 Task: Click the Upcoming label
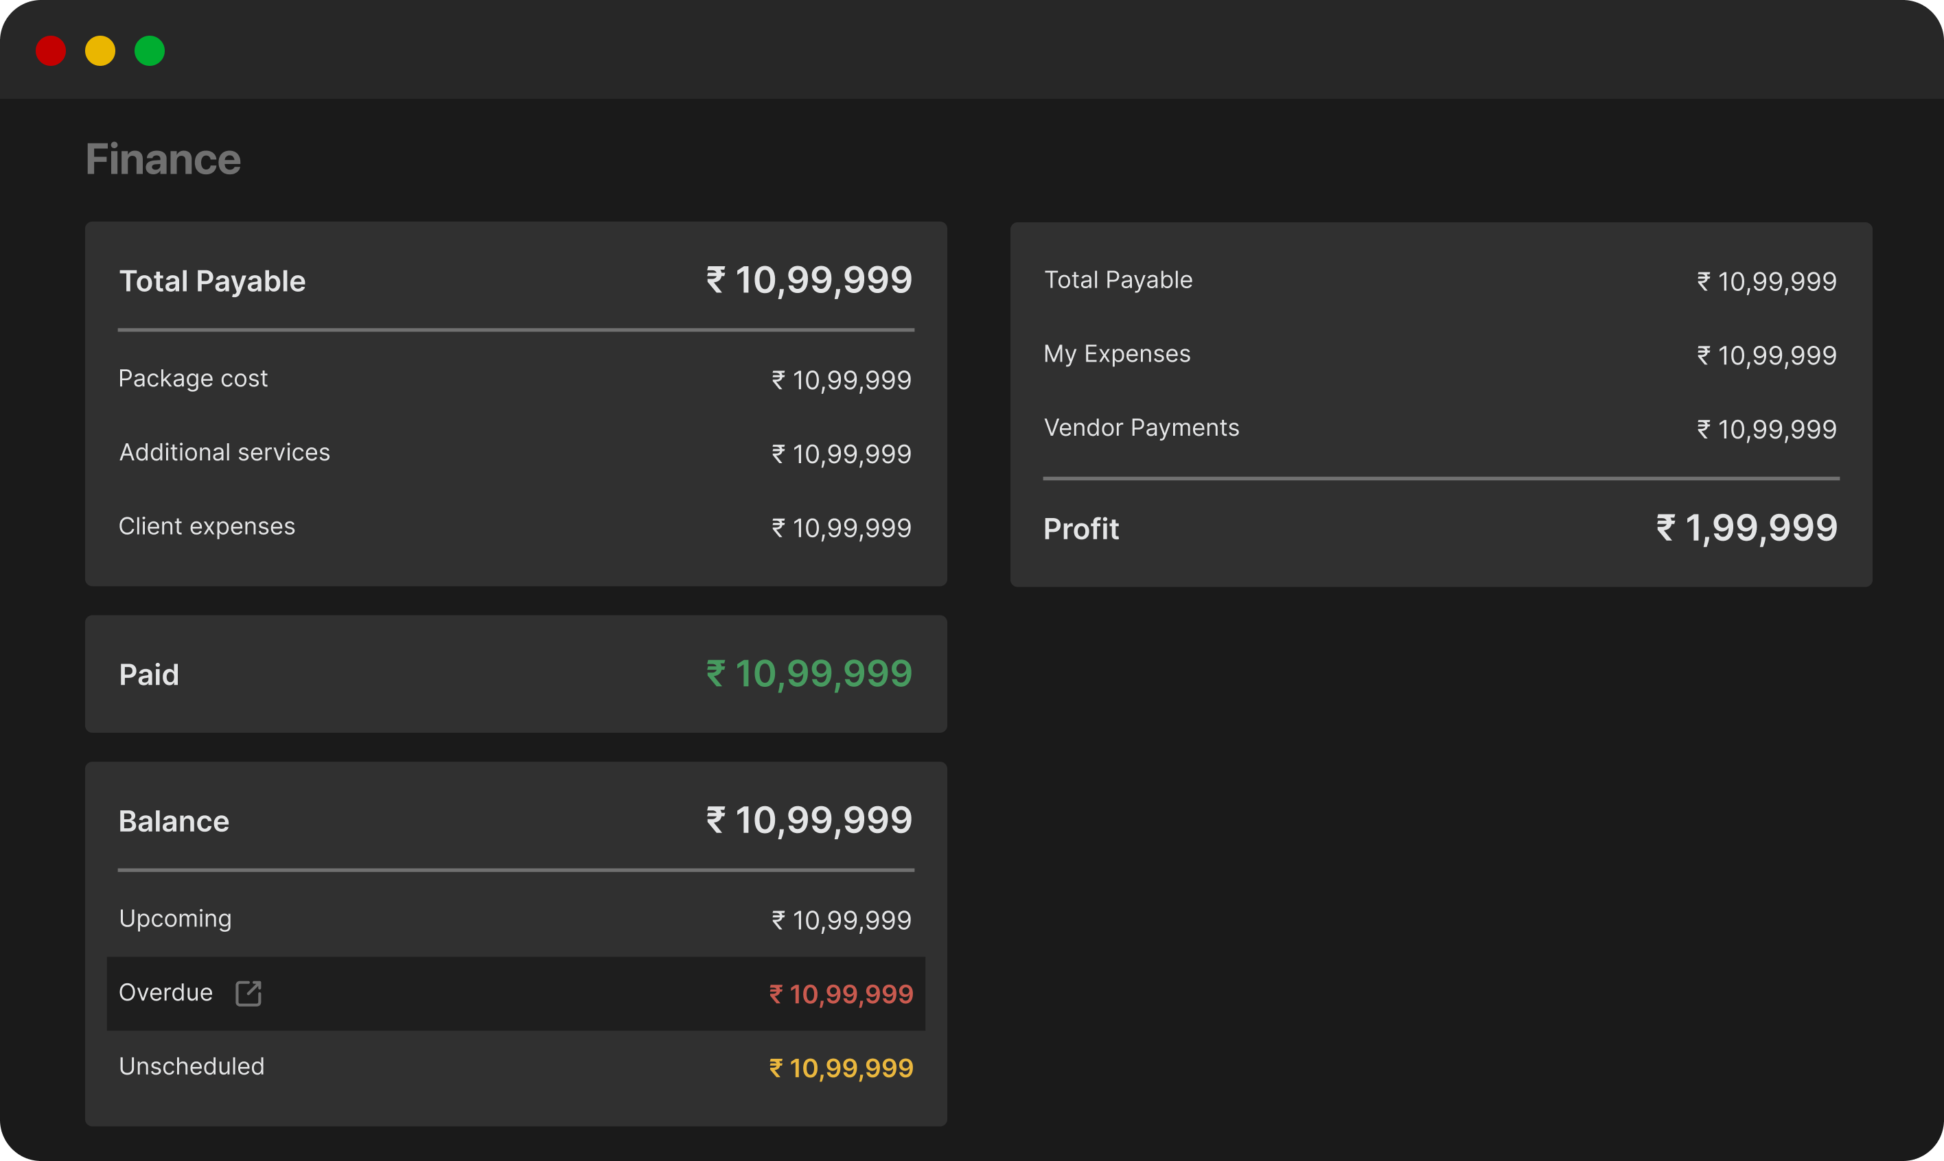tap(175, 919)
